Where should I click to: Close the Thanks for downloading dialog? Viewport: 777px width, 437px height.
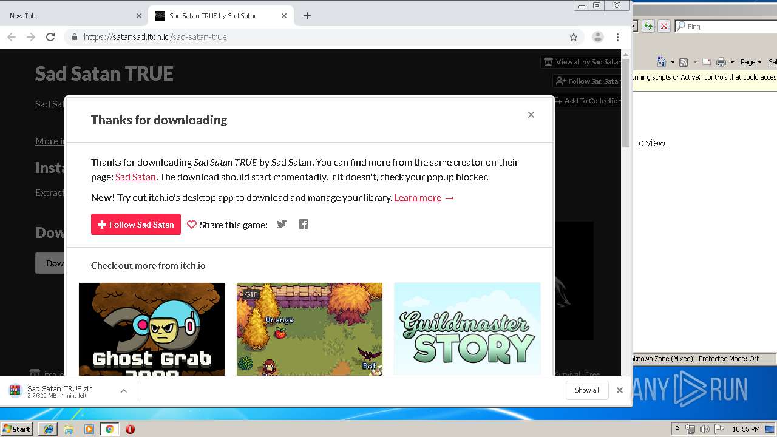(x=531, y=115)
